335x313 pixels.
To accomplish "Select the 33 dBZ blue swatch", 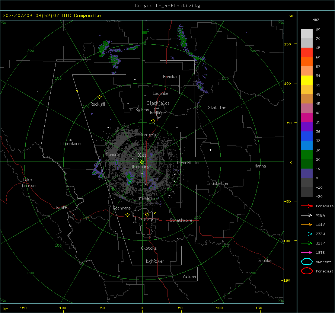I will [307, 136].
